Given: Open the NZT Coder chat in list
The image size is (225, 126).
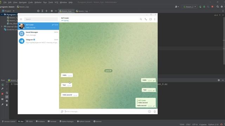Looking at the screenshot, I should coord(38,26).
